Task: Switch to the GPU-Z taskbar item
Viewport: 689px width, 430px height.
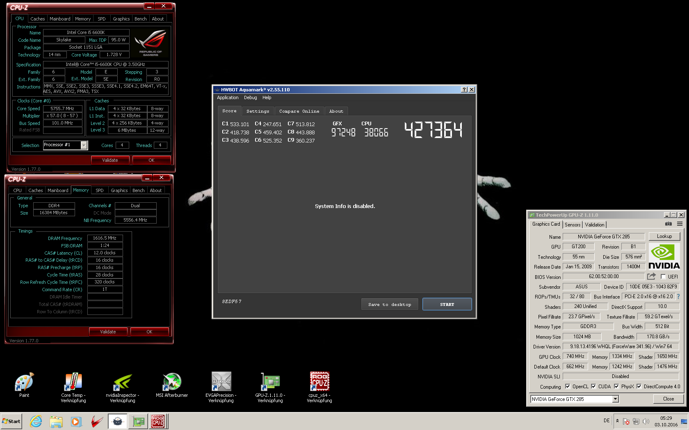Action: 138,421
